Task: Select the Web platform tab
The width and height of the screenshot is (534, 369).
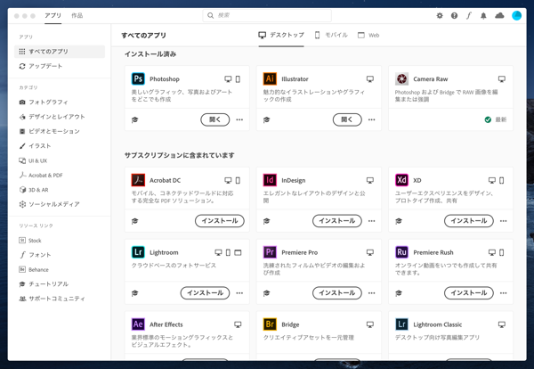Action: [368, 35]
